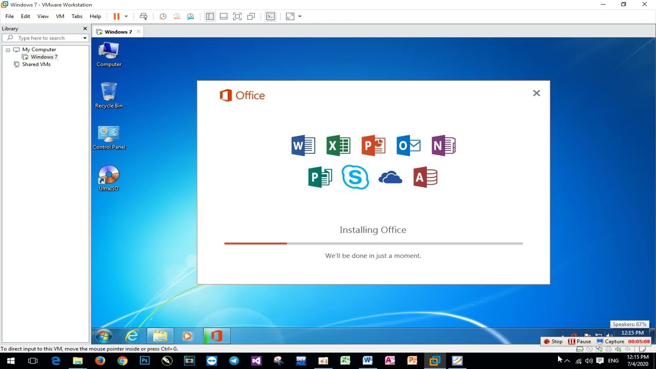Open Internet Explorer in Windows 7 taskbar

coord(132,336)
